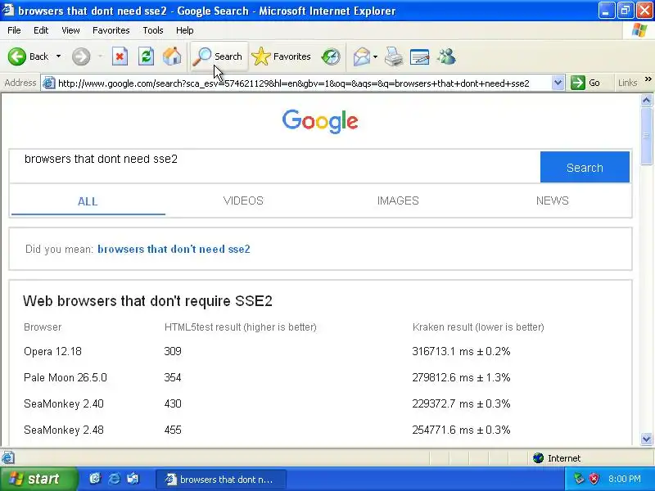The image size is (655, 491).
Task: Open the Windows start button
Action: [x=38, y=479]
